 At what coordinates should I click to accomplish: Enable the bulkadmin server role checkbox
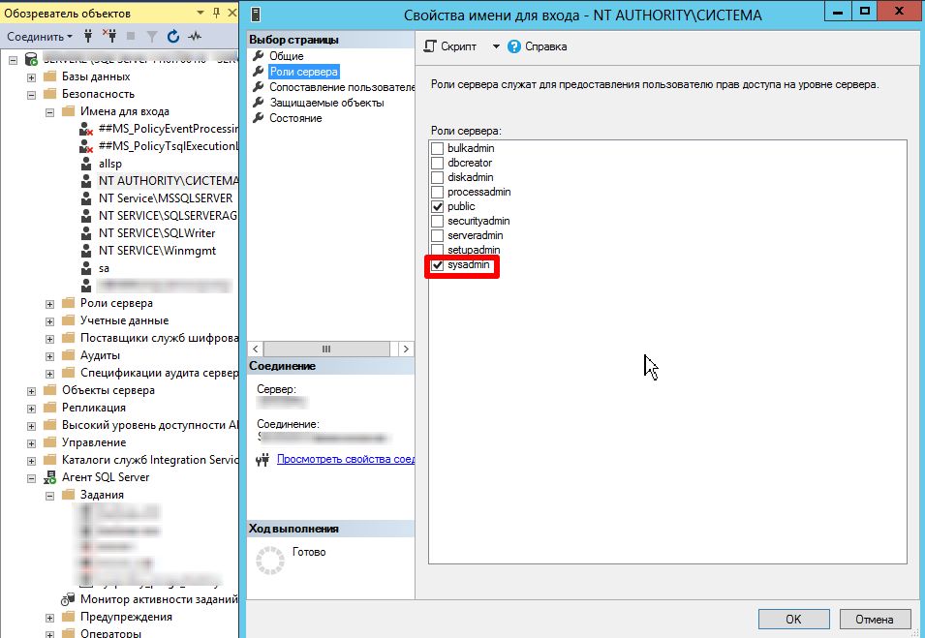tap(438, 149)
